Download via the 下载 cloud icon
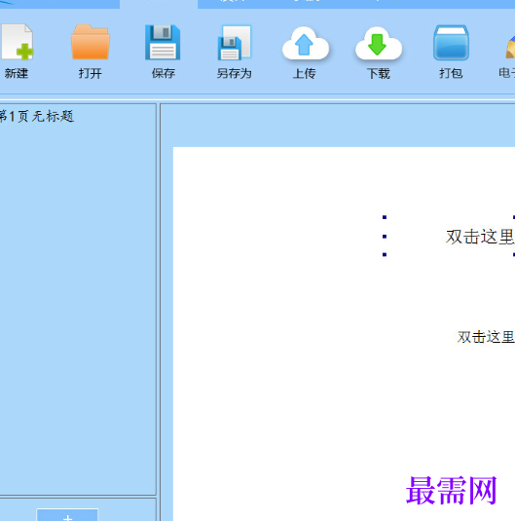 [379, 44]
